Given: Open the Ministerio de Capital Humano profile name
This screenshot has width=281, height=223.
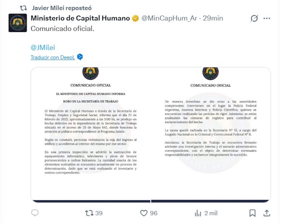Looking at the screenshot, I should 80,18.
